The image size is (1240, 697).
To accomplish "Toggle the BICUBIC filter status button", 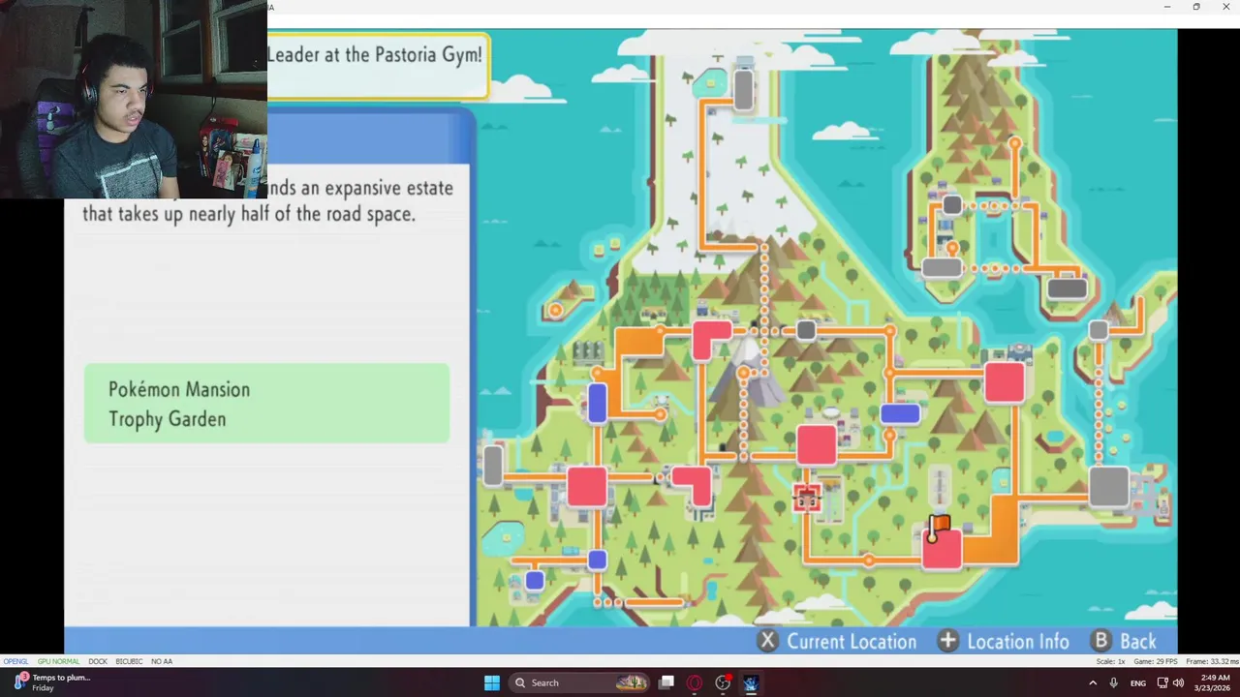I will (129, 661).
